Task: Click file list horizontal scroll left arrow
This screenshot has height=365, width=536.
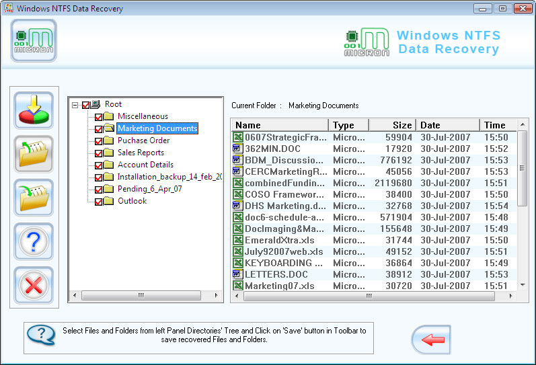Action: click(237, 296)
